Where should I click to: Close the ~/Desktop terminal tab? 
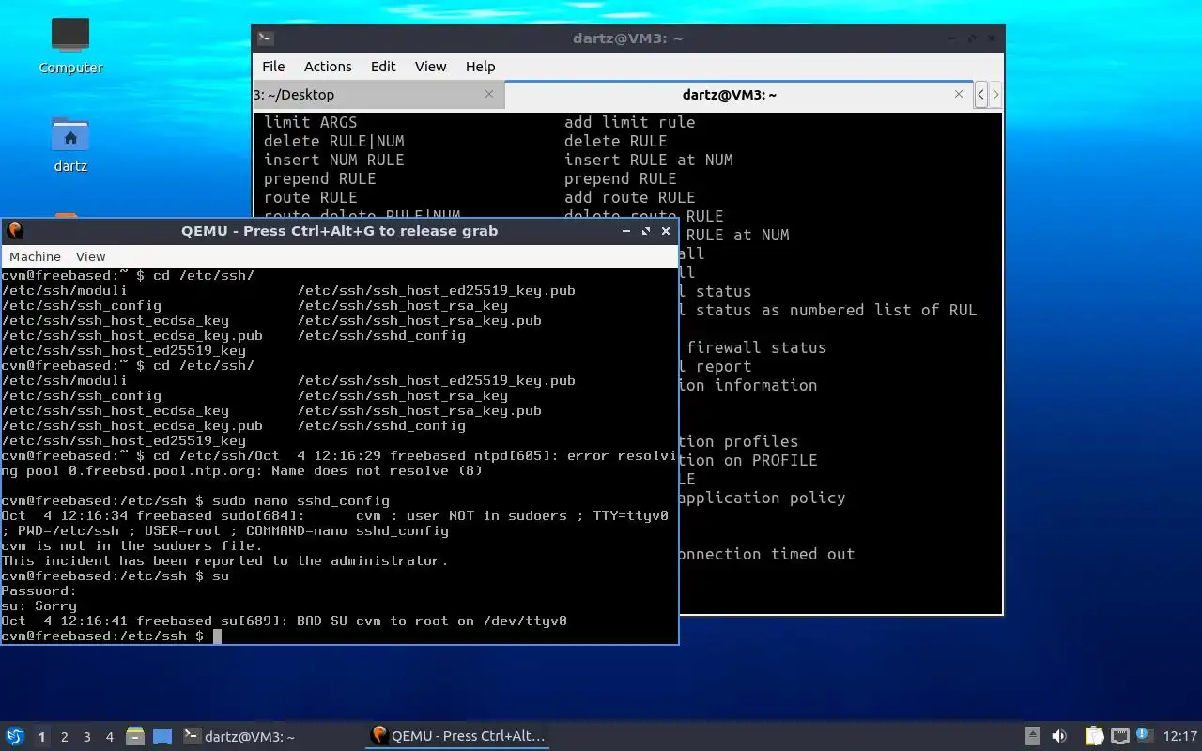489,94
